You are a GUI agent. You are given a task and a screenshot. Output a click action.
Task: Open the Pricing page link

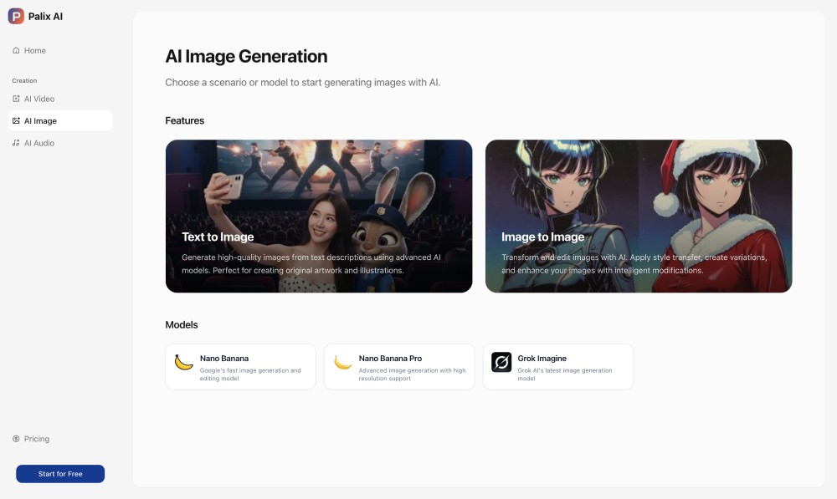37,439
